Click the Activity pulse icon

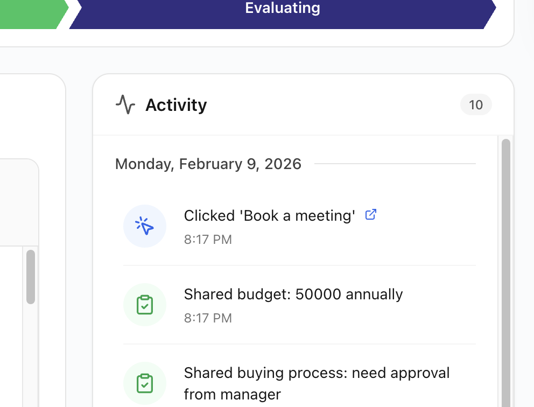(125, 104)
